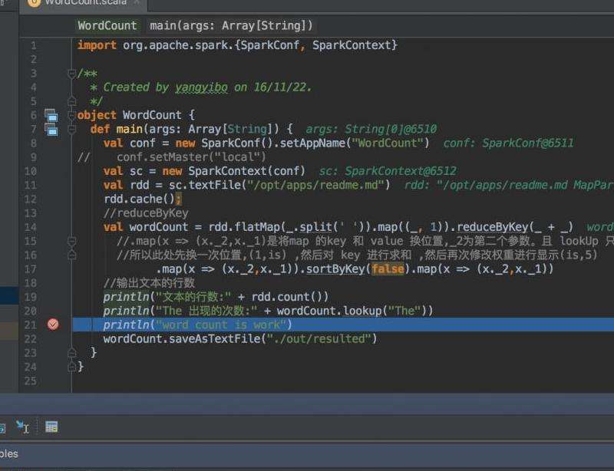Click the gutter icon beside object WordCount
The width and height of the screenshot is (614, 471).
51,115
